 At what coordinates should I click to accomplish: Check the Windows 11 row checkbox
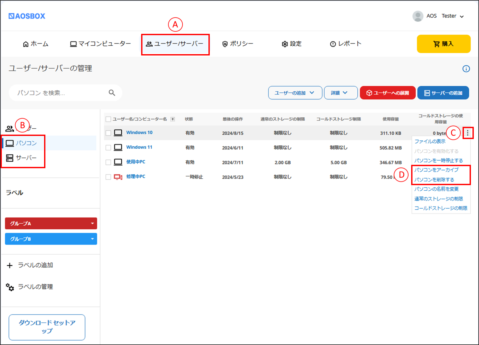coord(108,148)
